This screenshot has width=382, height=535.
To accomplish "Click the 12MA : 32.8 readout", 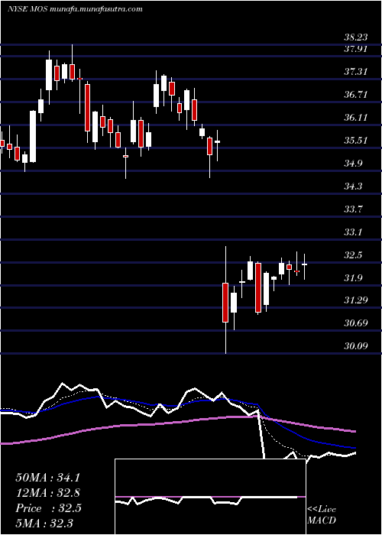I will pos(47,493).
